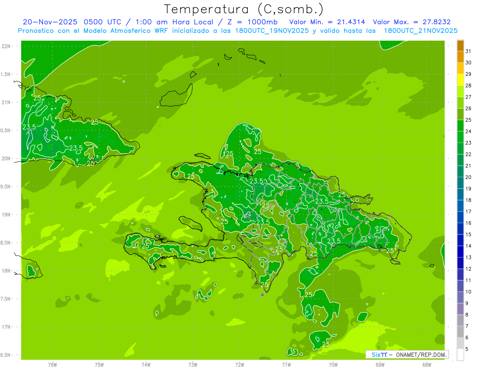Click legend color block between 23 and 24
Viewport: 479px width, 370px height.
460,137
